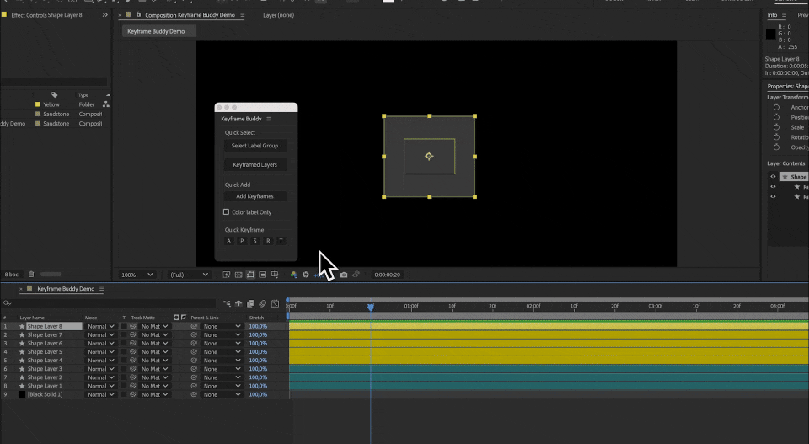This screenshot has height=444, width=809.
Task: Click the trash icon in project panel
Action: [x=31, y=275]
